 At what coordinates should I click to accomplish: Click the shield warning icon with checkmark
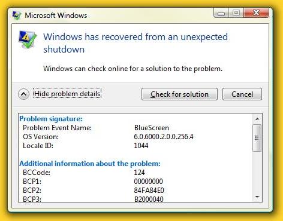pos(28,39)
